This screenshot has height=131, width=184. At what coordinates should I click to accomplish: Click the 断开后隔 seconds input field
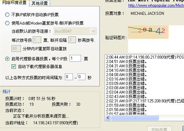[x=72, y=40]
